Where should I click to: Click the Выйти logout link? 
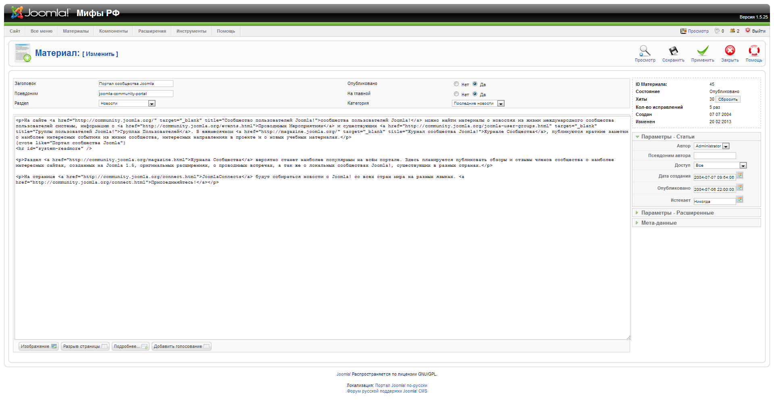(x=759, y=31)
